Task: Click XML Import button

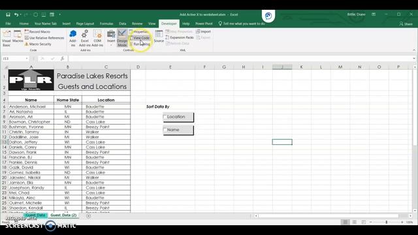Action: click(x=203, y=31)
